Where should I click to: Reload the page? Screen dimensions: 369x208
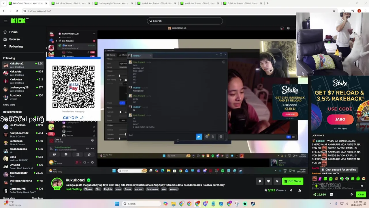click(17, 11)
